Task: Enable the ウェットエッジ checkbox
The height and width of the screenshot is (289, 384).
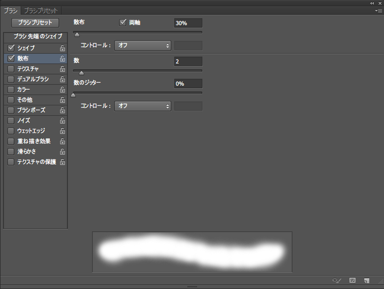Action: pyautogui.click(x=11, y=131)
